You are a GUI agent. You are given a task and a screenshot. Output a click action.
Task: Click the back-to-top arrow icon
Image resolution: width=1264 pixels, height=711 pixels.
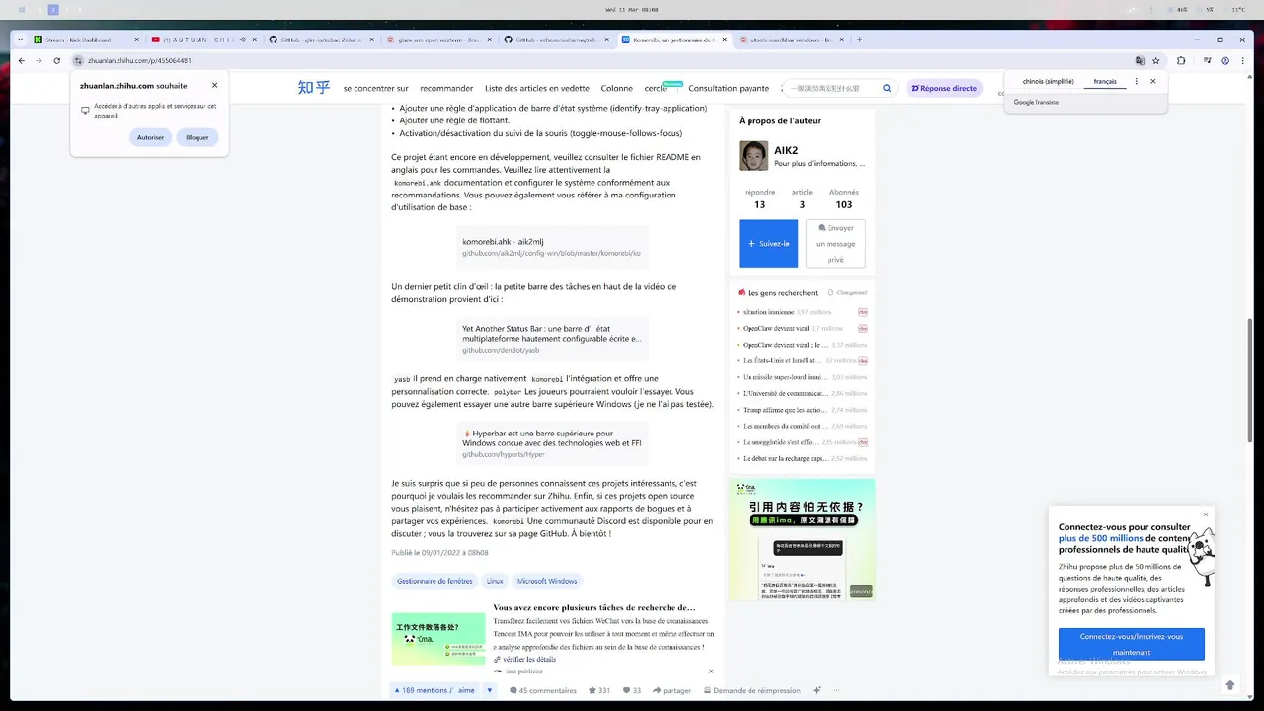[1230, 685]
